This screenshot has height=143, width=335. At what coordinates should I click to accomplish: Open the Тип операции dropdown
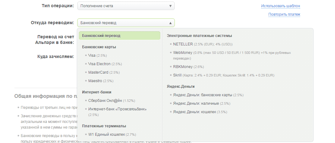(x=126, y=6)
